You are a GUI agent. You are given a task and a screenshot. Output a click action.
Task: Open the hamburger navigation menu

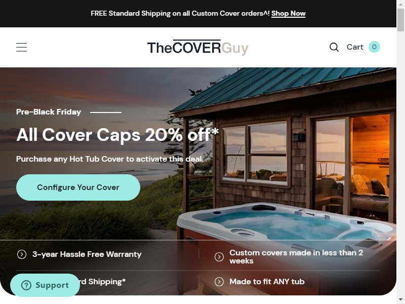(21, 47)
